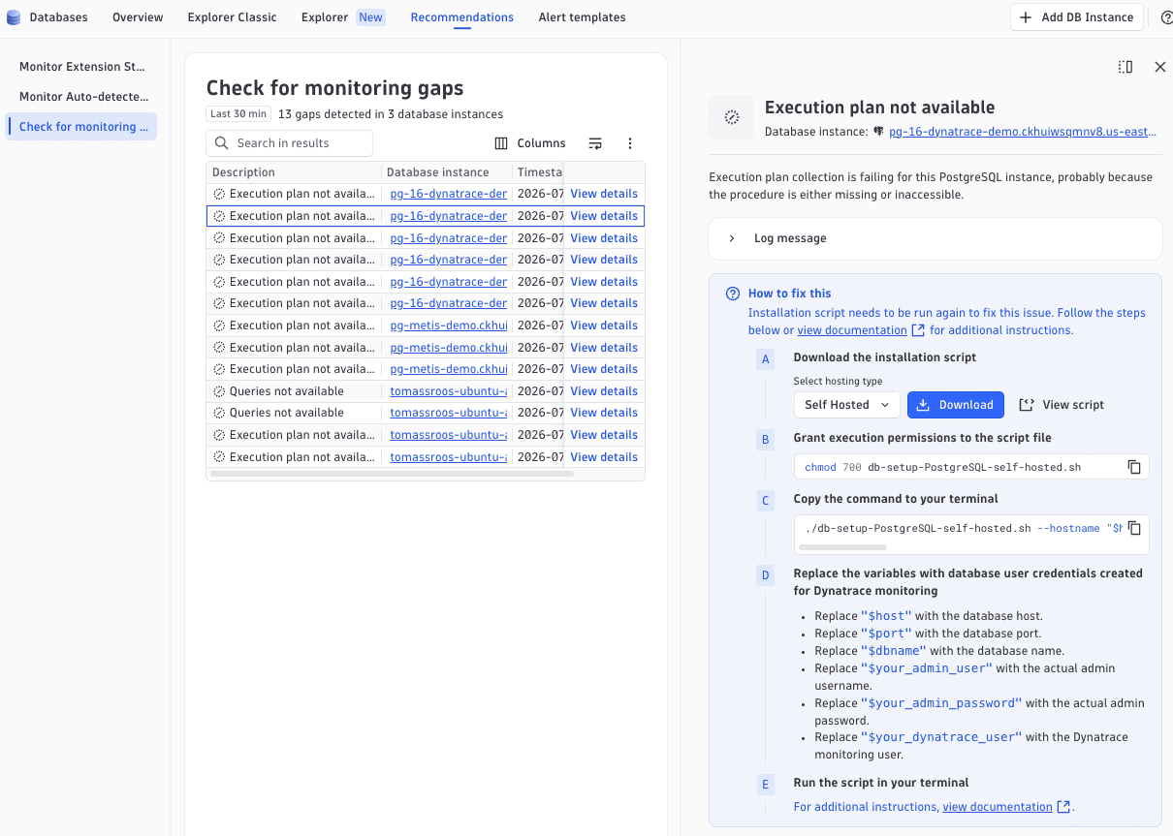Click the chmod 700 db-setup command text
The height and width of the screenshot is (836, 1173).
(942, 467)
